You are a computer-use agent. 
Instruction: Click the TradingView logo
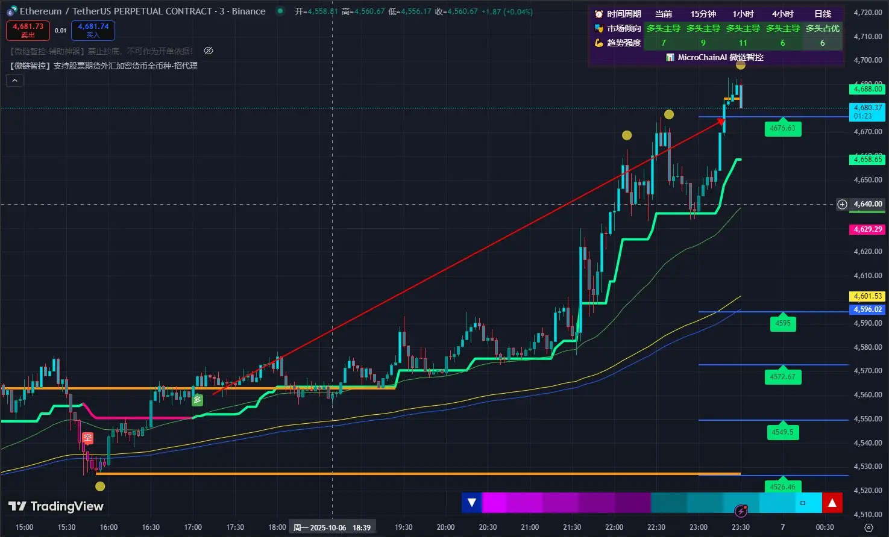56,506
